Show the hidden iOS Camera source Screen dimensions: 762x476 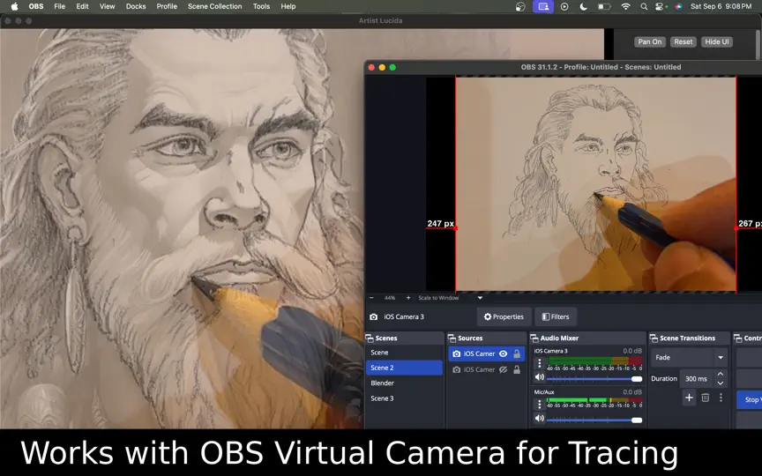coord(504,369)
